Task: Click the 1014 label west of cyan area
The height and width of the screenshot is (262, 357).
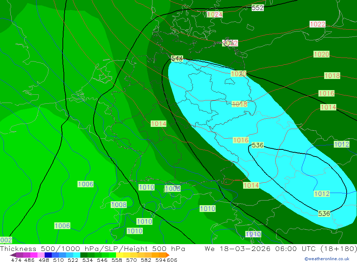Action: coord(159,124)
